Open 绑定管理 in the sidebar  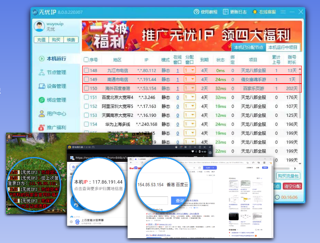click(x=52, y=100)
